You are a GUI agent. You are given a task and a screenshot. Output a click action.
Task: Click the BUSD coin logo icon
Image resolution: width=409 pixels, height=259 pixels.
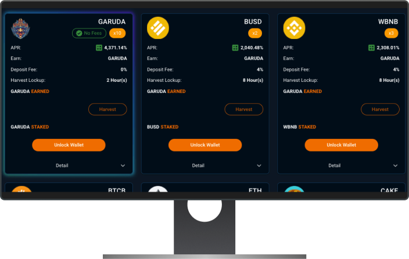coord(158,28)
